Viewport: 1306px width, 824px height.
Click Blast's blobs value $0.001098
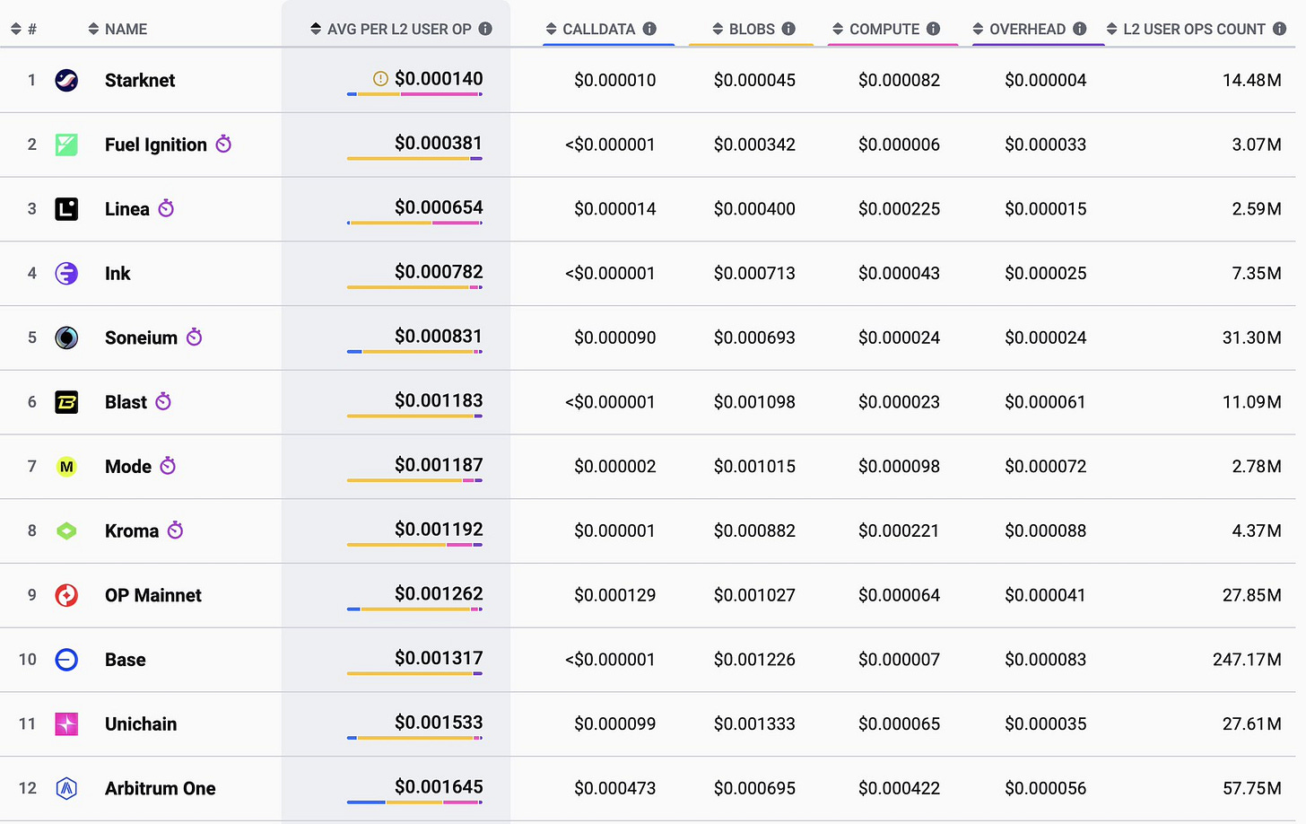click(x=754, y=402)
